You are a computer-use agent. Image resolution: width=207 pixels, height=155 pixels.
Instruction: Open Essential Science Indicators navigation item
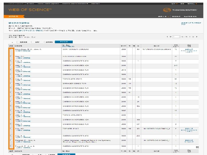click(x=75, y=3)
